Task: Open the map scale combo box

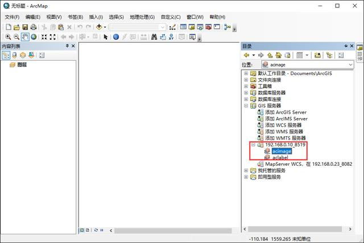Action: pos(138,27)
